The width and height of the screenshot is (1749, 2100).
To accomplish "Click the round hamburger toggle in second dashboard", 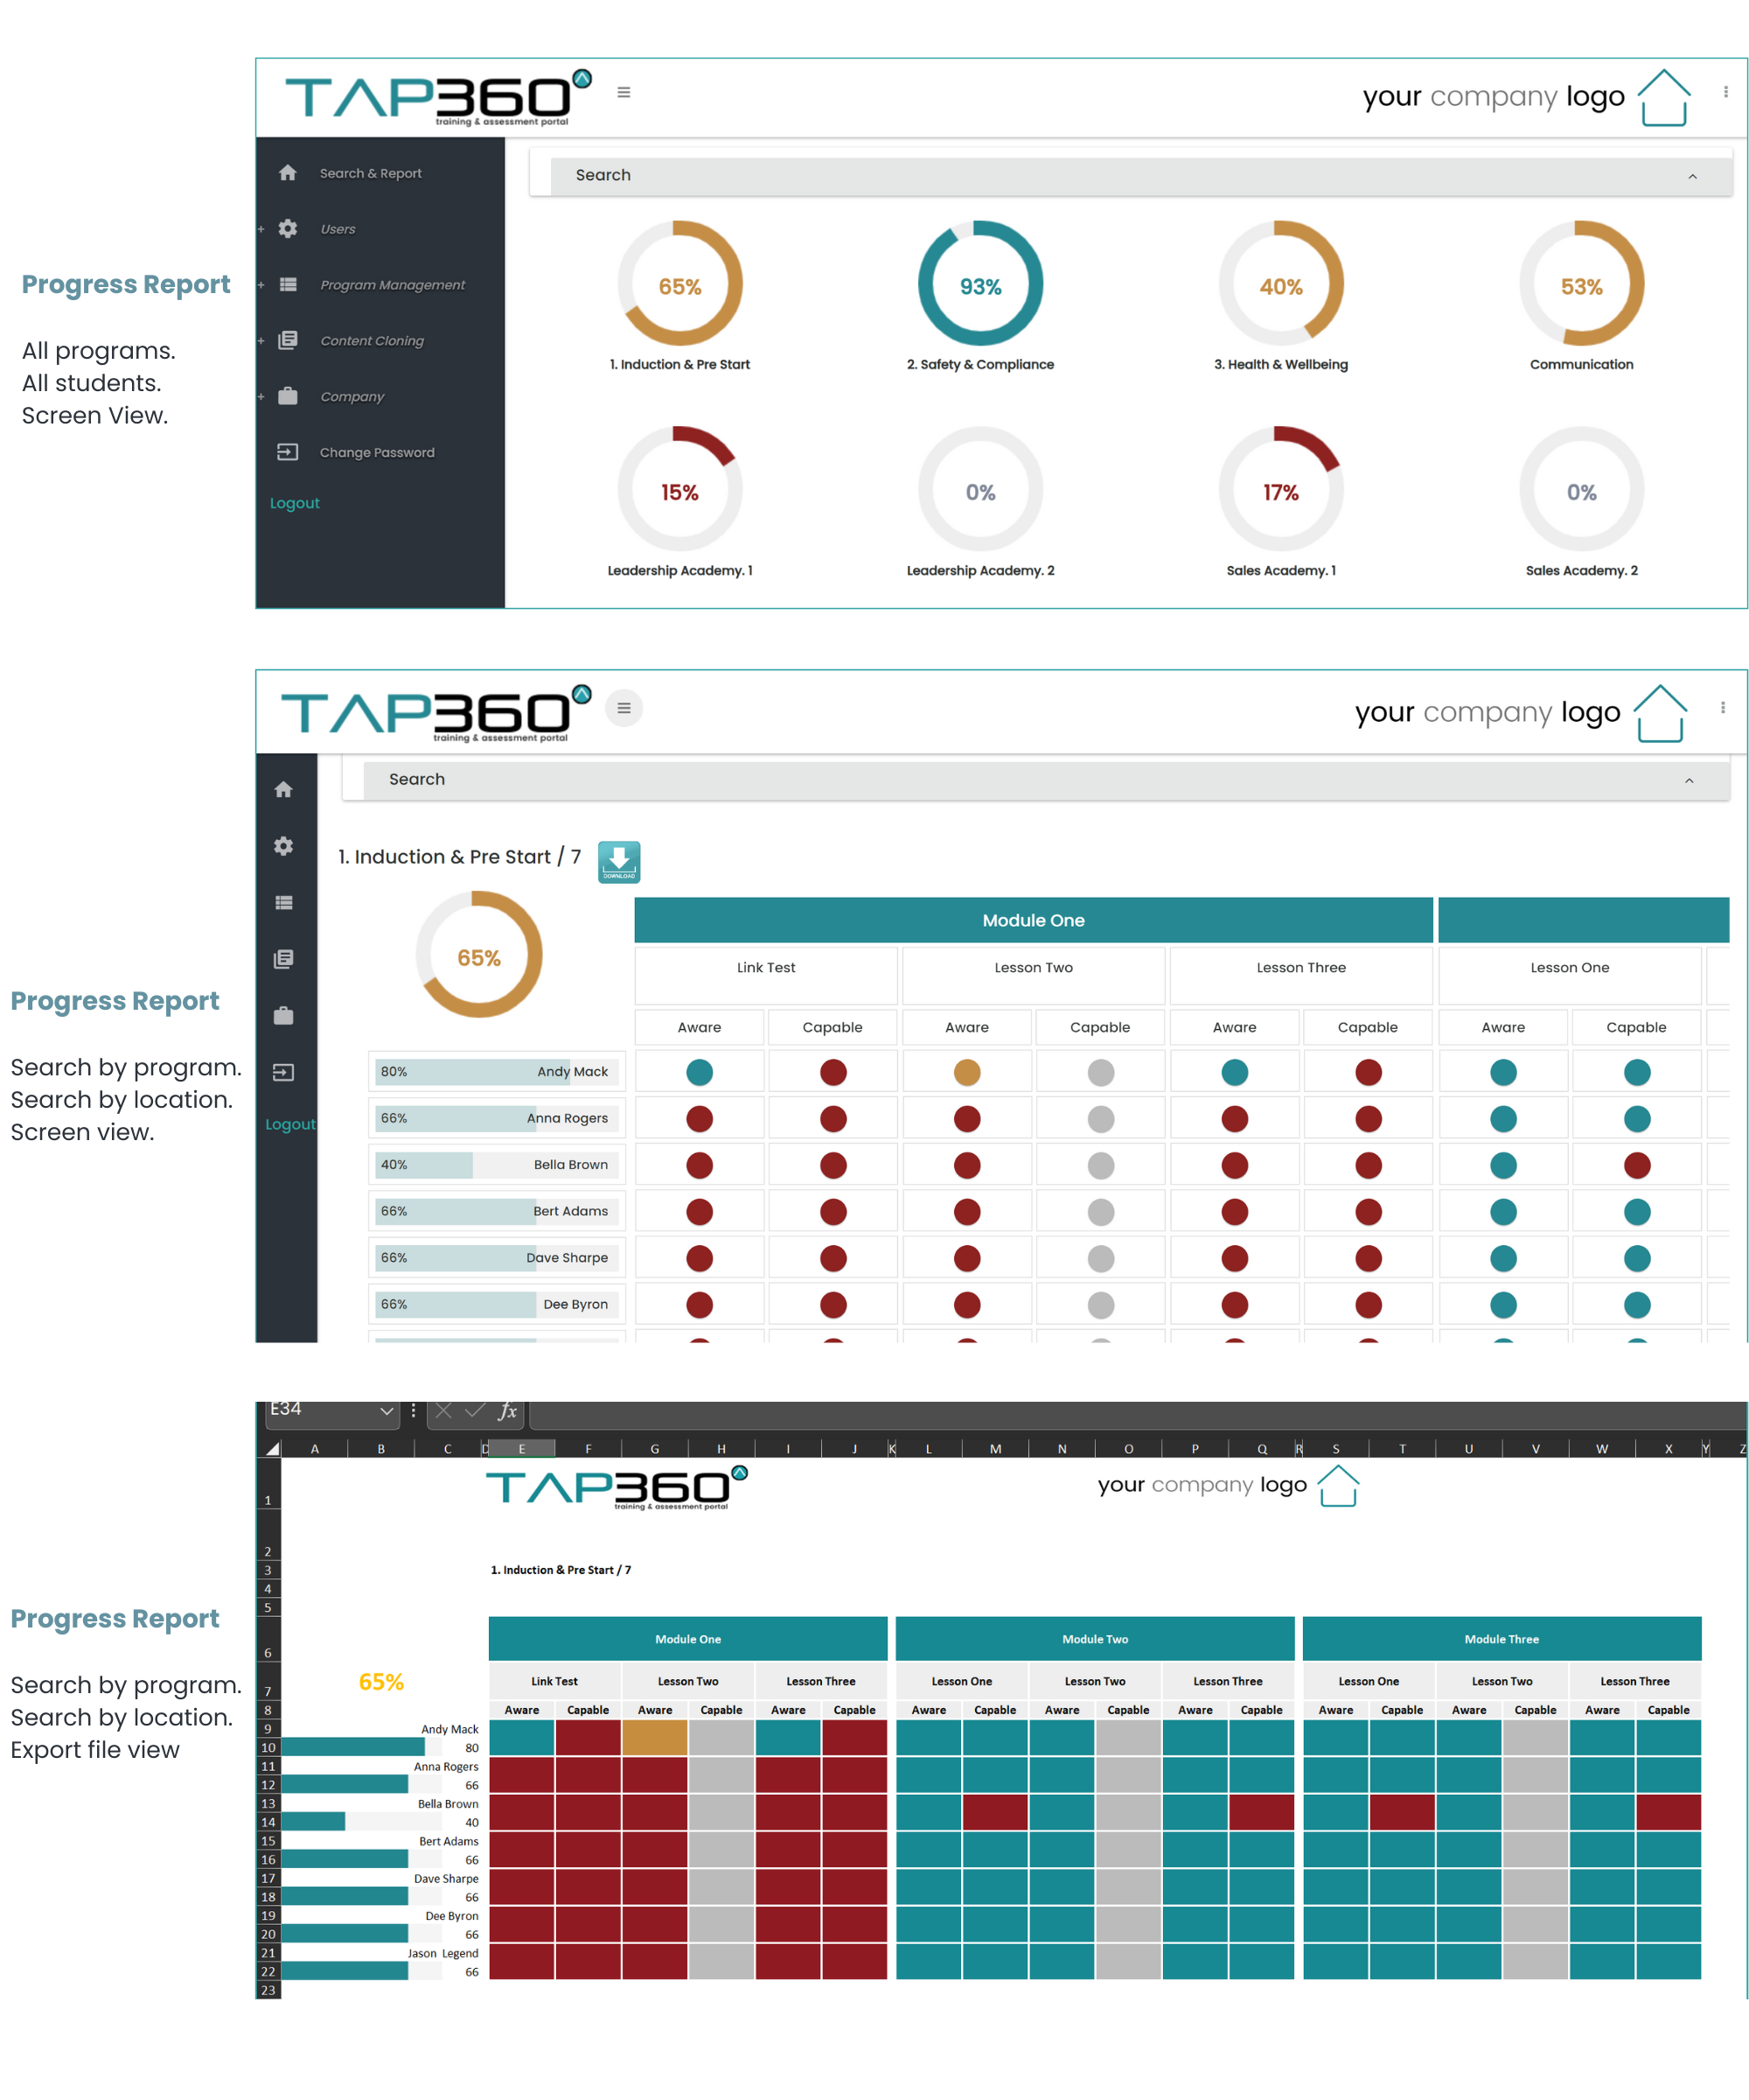I will pyautogui.click(x=624, y=708).
